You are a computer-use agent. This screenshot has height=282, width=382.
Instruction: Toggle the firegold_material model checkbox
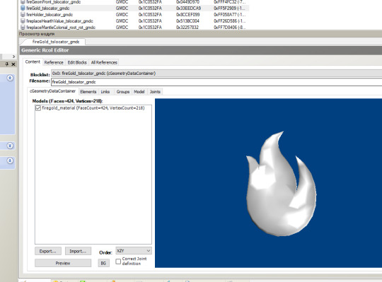tap(38, 108)
